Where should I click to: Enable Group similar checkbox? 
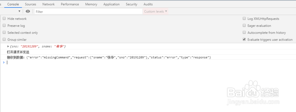[4, 39]
